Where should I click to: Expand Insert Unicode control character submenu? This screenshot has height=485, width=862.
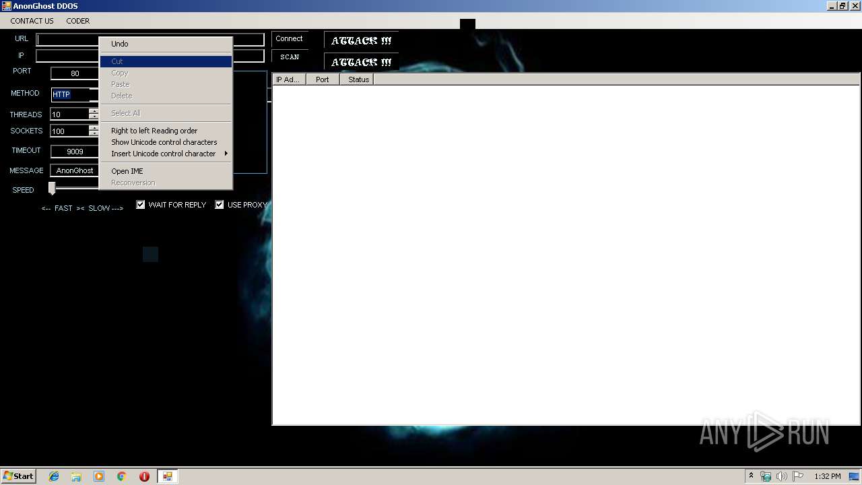[166, 154]
